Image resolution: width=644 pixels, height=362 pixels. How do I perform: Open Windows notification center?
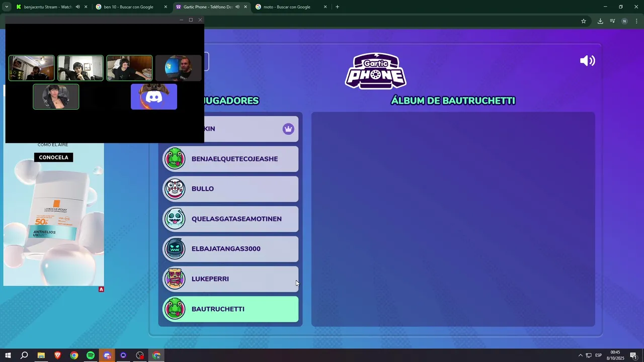[633, 355]
